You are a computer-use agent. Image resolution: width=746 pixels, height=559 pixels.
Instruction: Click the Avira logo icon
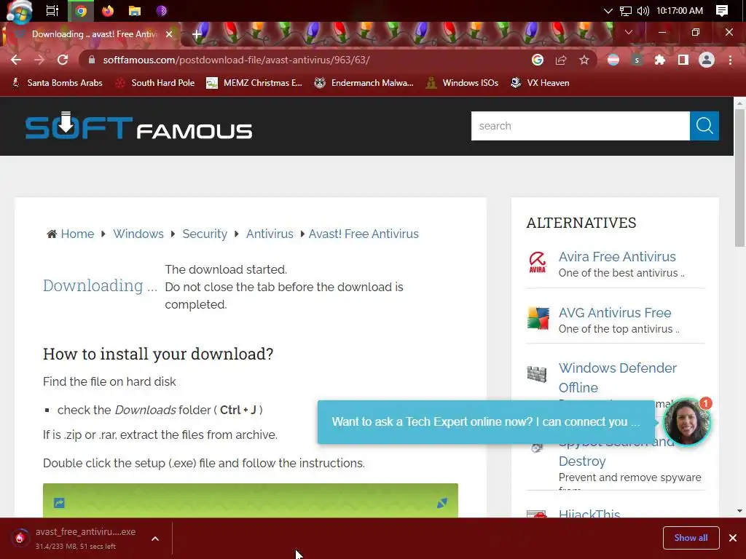[538, 262]
